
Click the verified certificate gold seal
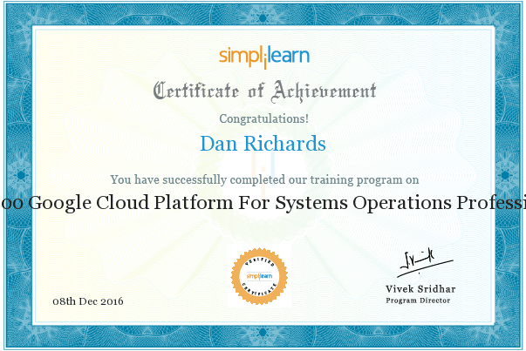tap(259, 276)
